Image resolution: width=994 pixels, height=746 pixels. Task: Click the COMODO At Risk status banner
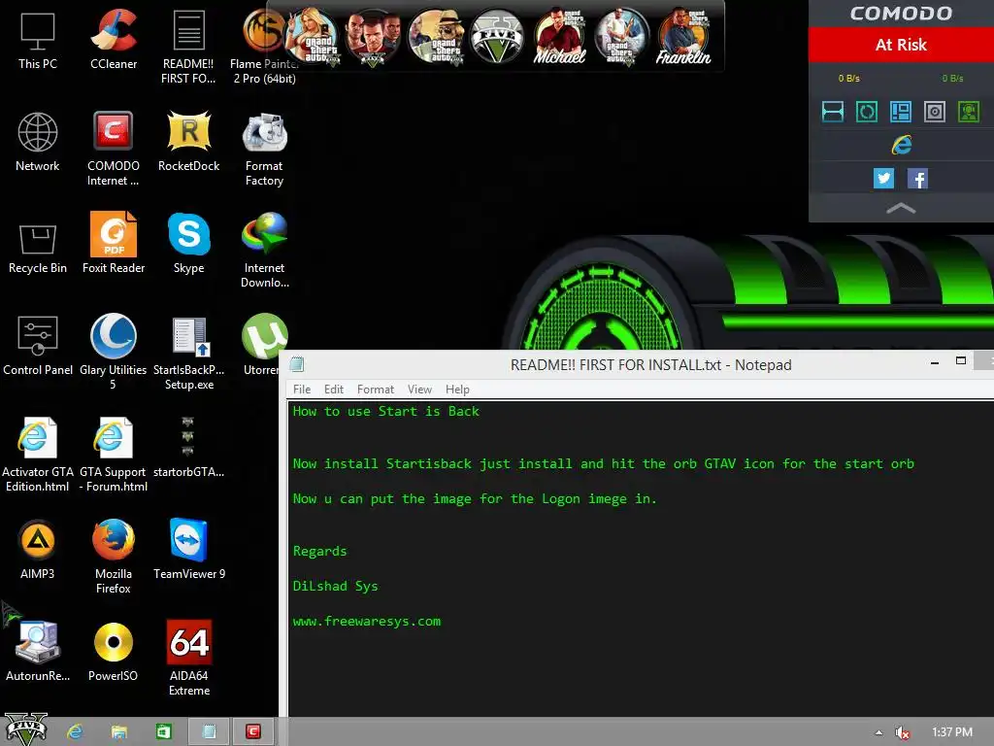click(901, 45)
